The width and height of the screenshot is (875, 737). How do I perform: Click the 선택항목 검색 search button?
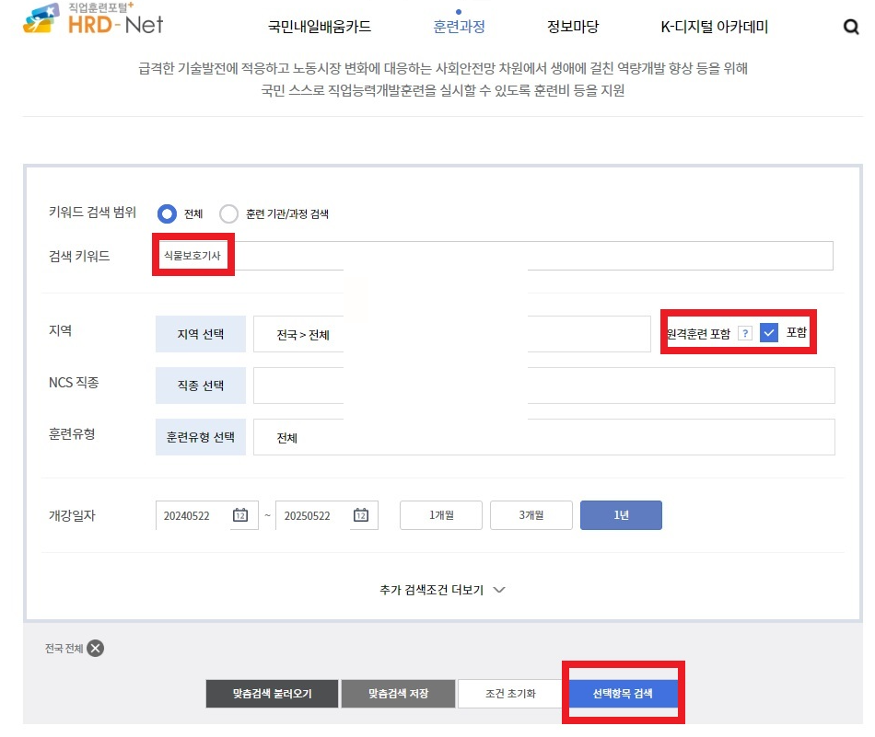[624, 693]
